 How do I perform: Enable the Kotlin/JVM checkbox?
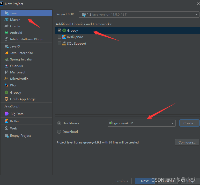(60, 37)
